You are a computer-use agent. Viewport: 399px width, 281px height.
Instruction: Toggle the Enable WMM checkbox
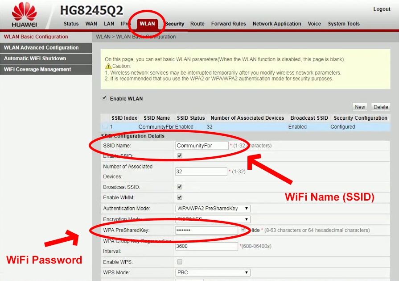[x=180, y=197]
